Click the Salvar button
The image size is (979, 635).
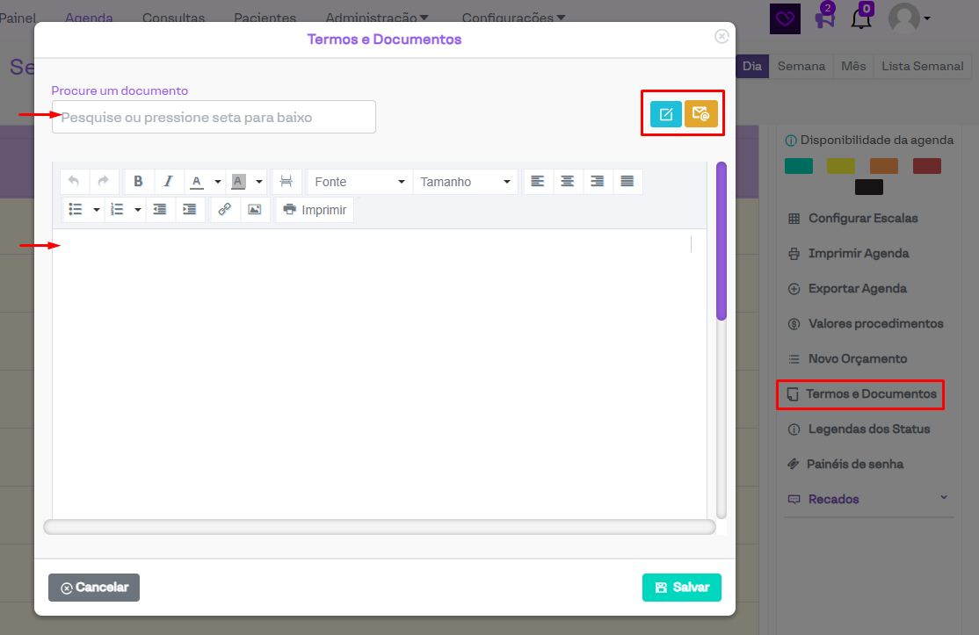[x=681, y=588]
